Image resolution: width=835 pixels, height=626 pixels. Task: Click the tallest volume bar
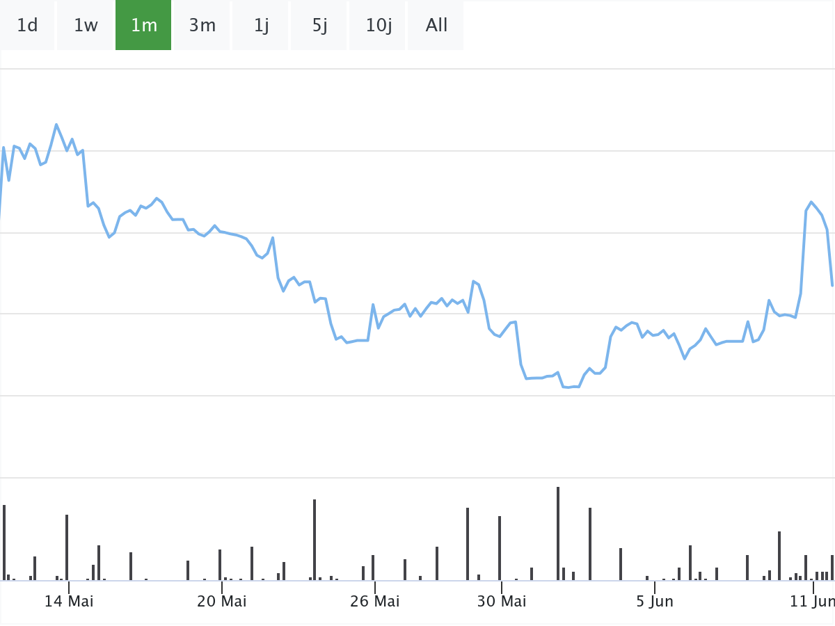coord(558,533)
